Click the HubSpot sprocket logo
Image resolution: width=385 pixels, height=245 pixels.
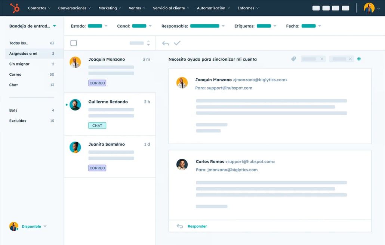[x=15, y=8]
